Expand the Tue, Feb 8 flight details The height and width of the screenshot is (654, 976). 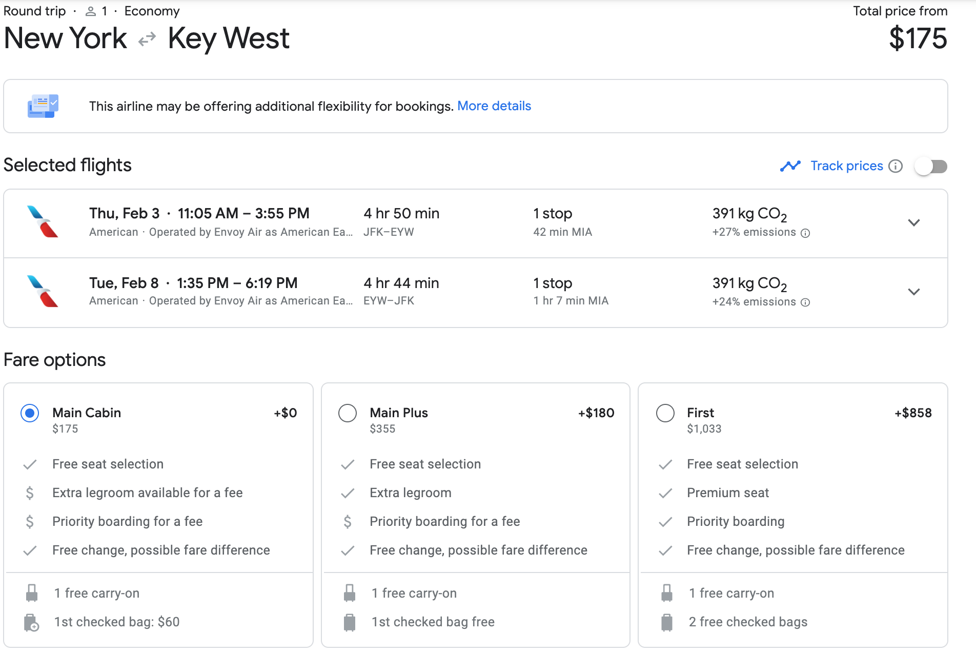[x=913, y=292]
